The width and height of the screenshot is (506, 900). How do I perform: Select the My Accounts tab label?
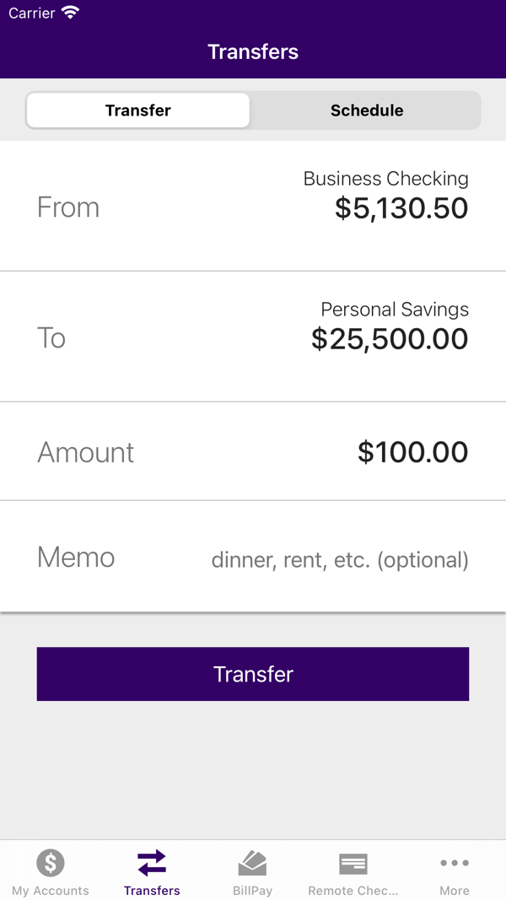(51, 890)
